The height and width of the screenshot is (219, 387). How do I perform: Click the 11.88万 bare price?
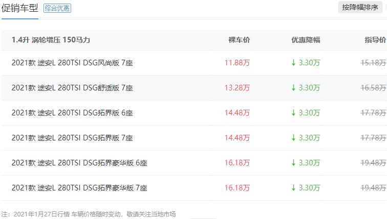237,63
